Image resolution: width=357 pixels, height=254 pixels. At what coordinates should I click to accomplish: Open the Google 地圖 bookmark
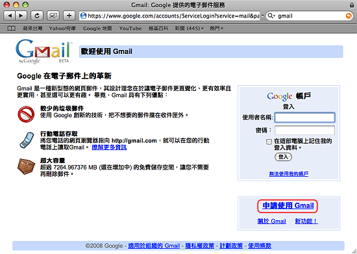click(97, 29)
